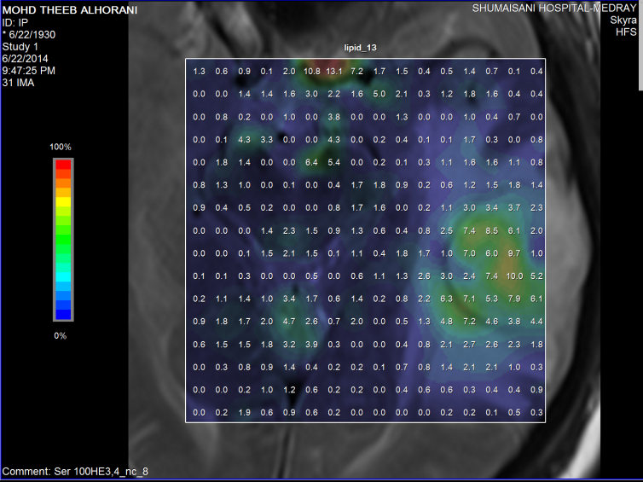Pick the voxel with value 10.0
This screenshot has height=482, width=643.
[513, 276]
